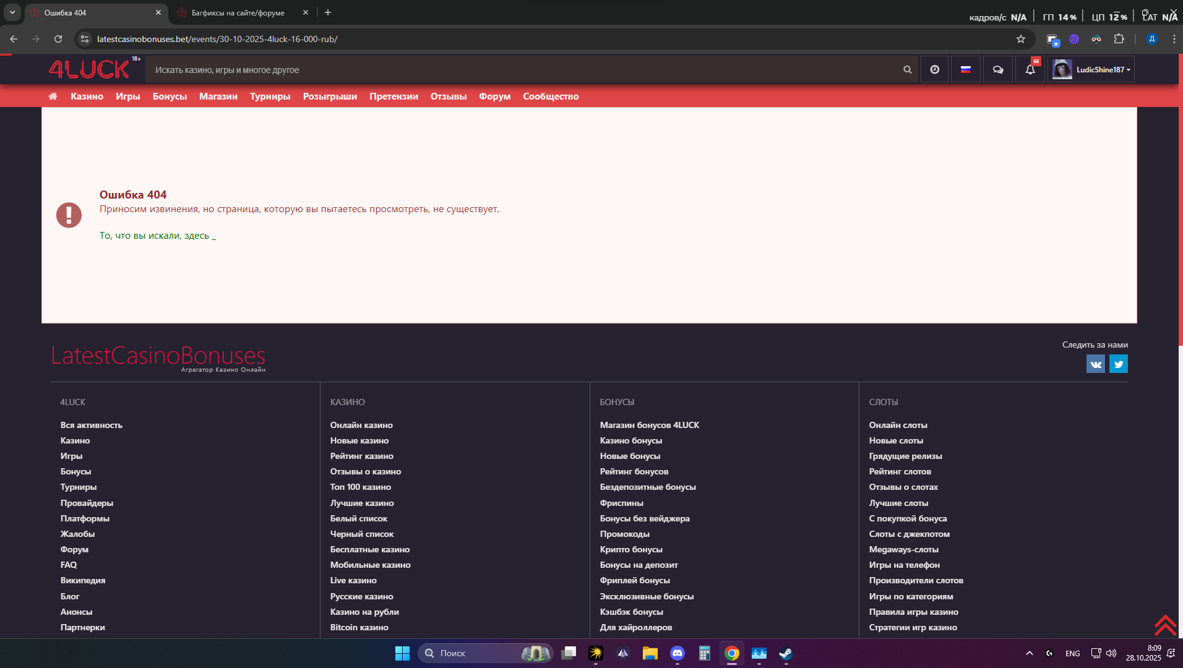The width and height of the screenshot is (1183, 668).
Task: Click the search magnifier icon in site header
Action: [907, 70]
